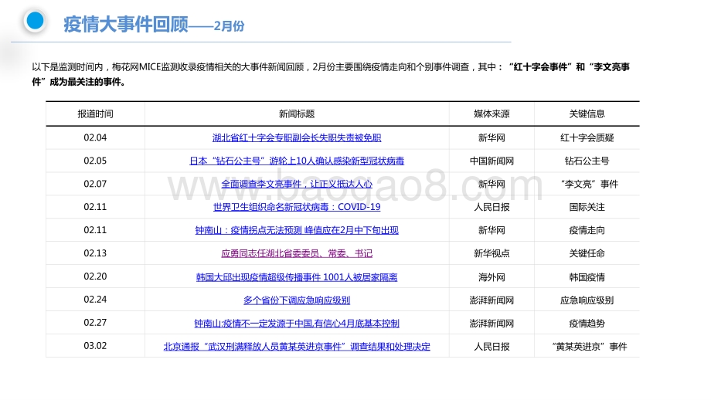
Task: Click key info cell 韩国疫情
Action: [587, 276]
